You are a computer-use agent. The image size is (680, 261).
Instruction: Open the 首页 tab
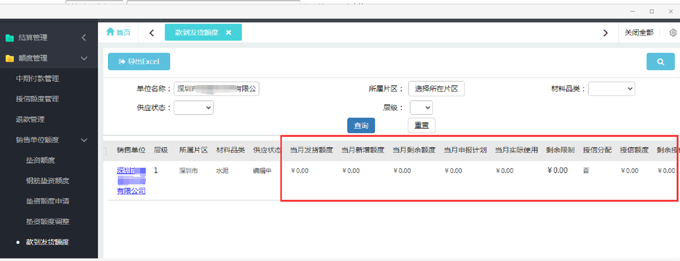tap(119, 32)
